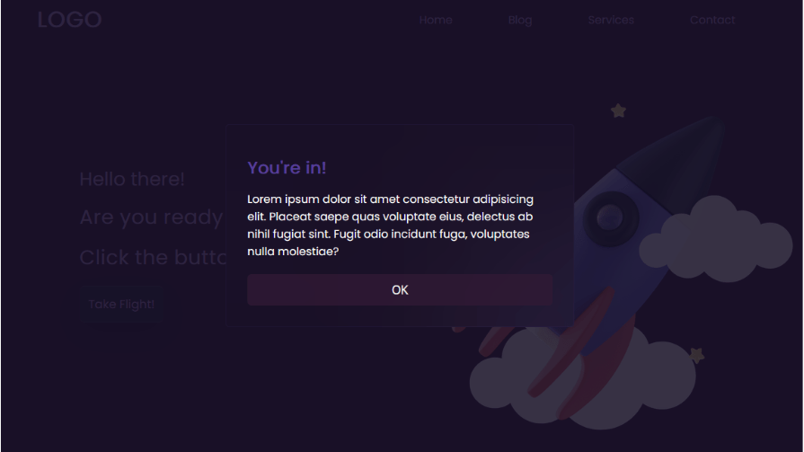Go to the Blog page

coord(520,20)
